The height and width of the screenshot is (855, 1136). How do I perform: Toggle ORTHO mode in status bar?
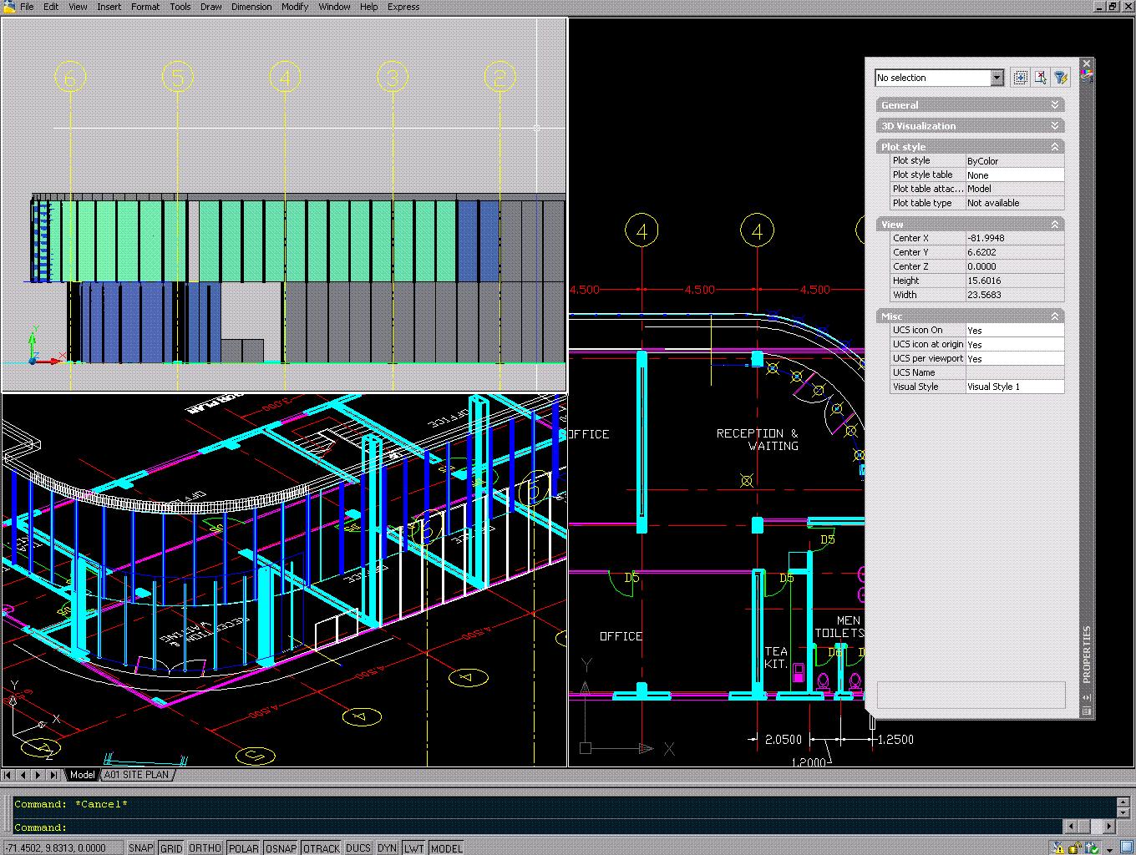205,847
